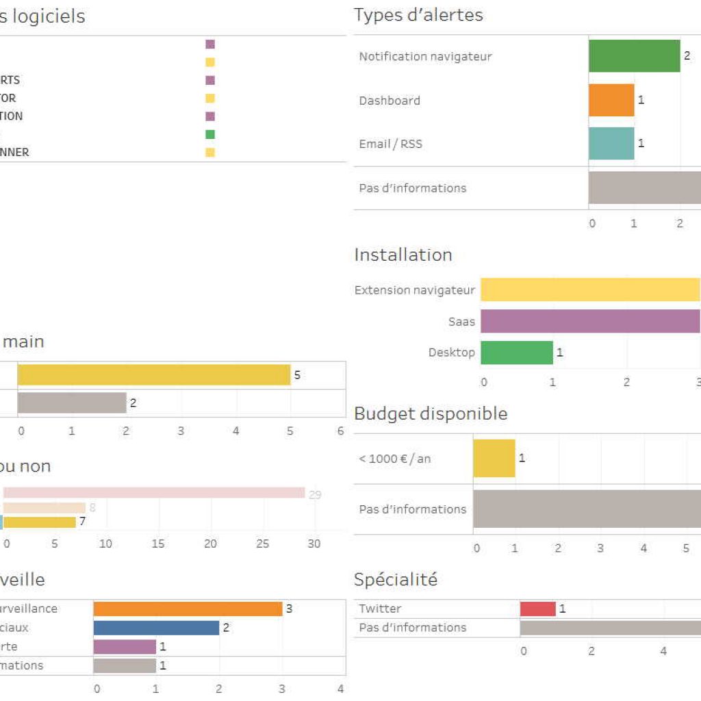The width and height of the screenshot is (701, 701).
Task: Click the 'Email / RSS' label
Action: point(390,144)
